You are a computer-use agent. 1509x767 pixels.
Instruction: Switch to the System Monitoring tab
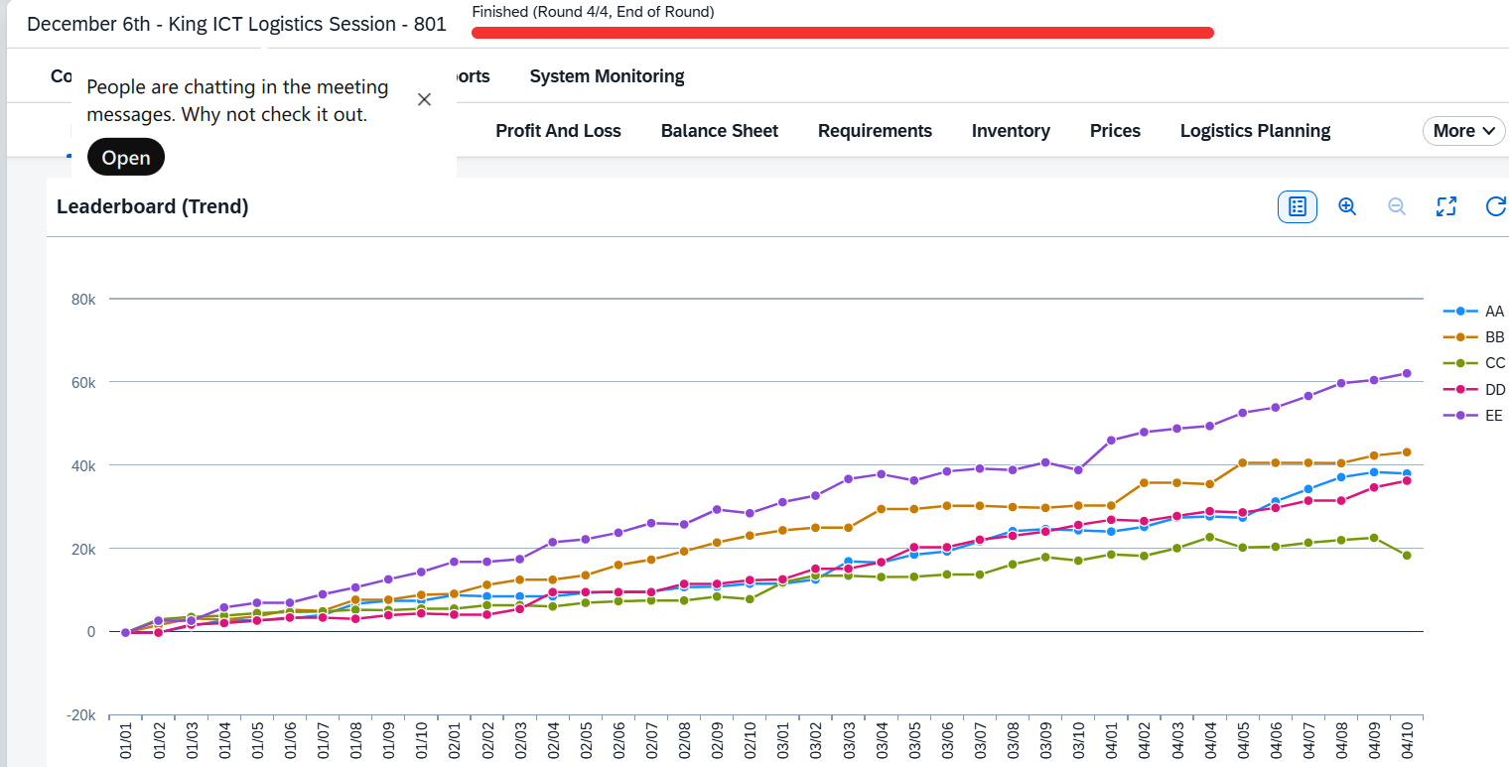(607, 76)
